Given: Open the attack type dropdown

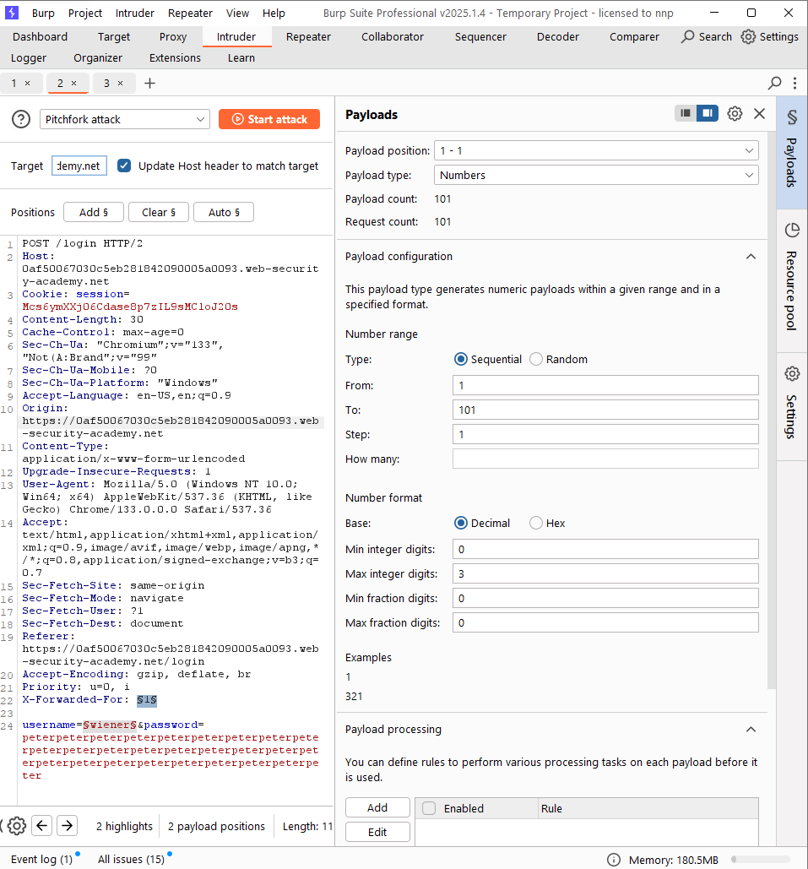Looking at the screenshot, I should (125, 119).
